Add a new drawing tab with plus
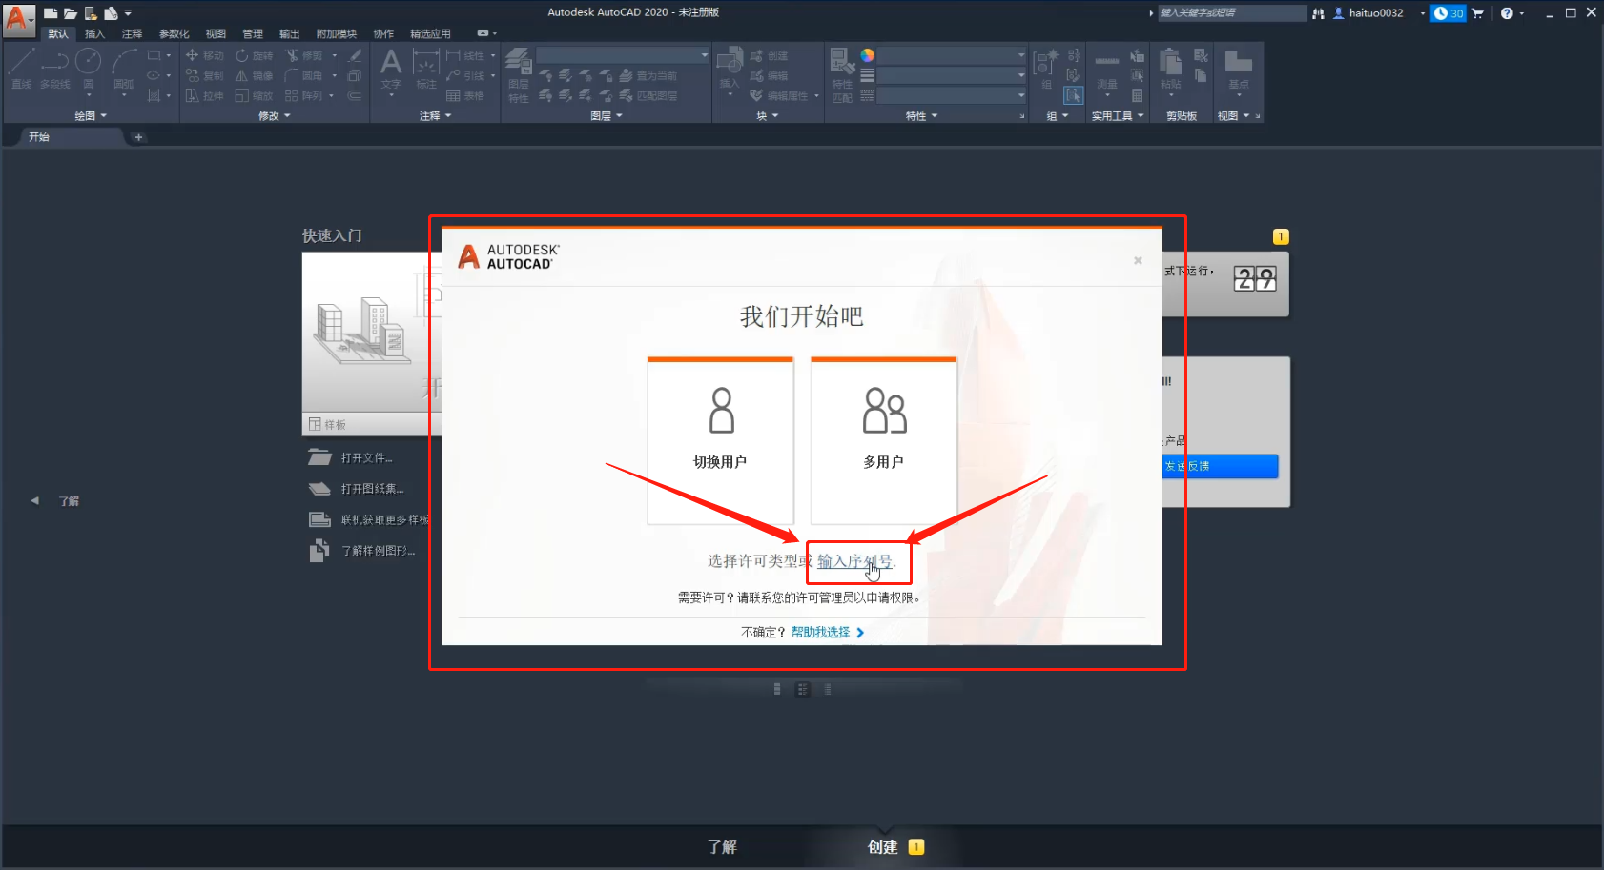The width and height of the screenshot is (1604, 870). point(138,137)
